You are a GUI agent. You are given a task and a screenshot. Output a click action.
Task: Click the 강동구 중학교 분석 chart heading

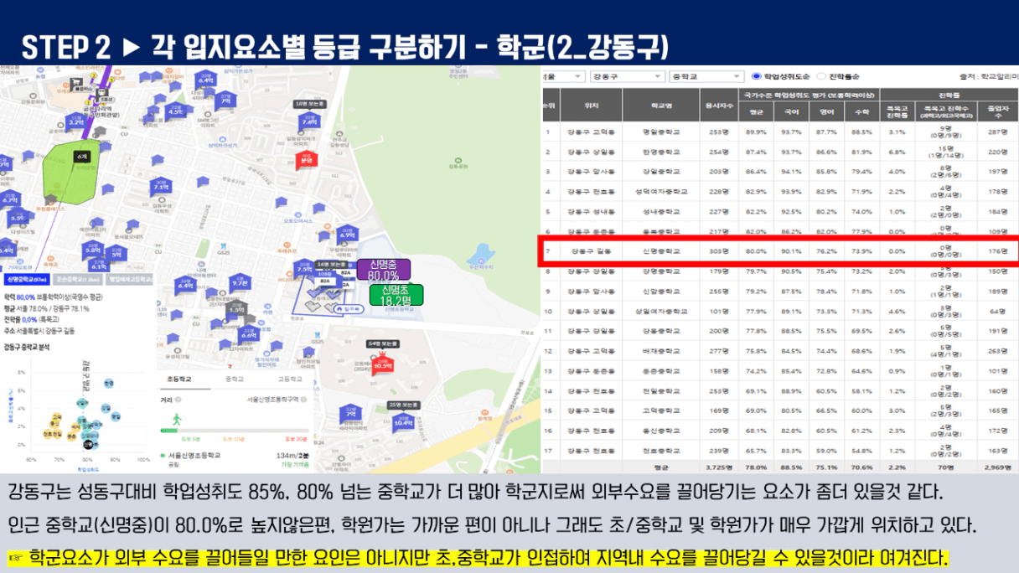[28, 345]
